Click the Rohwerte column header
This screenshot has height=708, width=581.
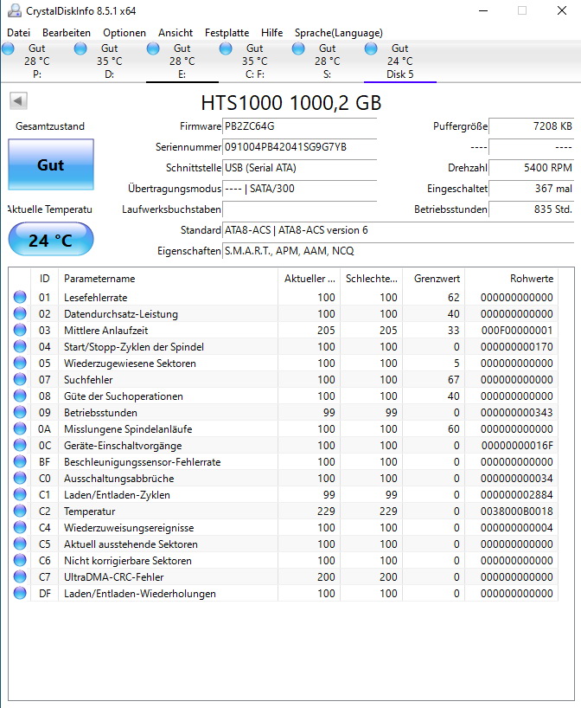tap(512, 278)
